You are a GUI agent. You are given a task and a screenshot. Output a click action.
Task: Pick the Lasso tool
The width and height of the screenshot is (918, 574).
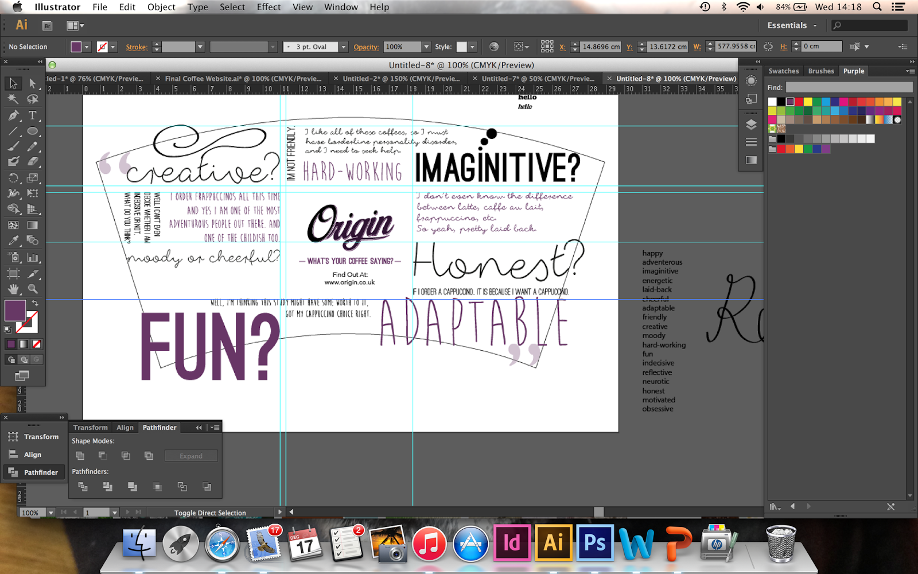[x=33, y=99]
